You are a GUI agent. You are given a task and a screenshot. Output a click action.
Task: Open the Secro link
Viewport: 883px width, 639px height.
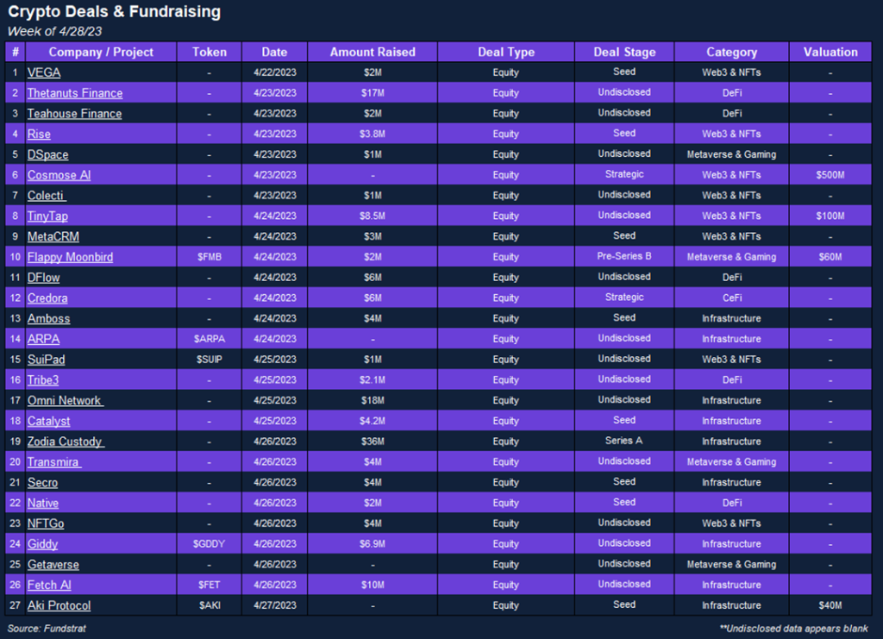point(43,483)
